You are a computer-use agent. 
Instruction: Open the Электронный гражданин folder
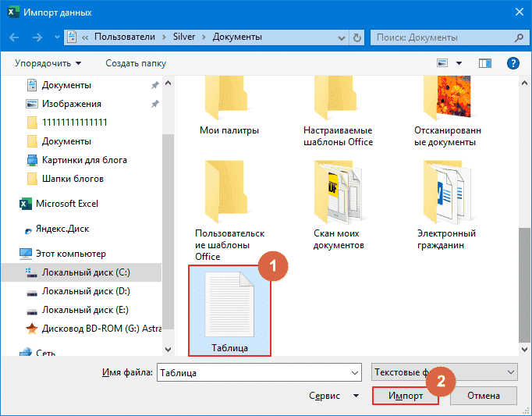(447, 204)
